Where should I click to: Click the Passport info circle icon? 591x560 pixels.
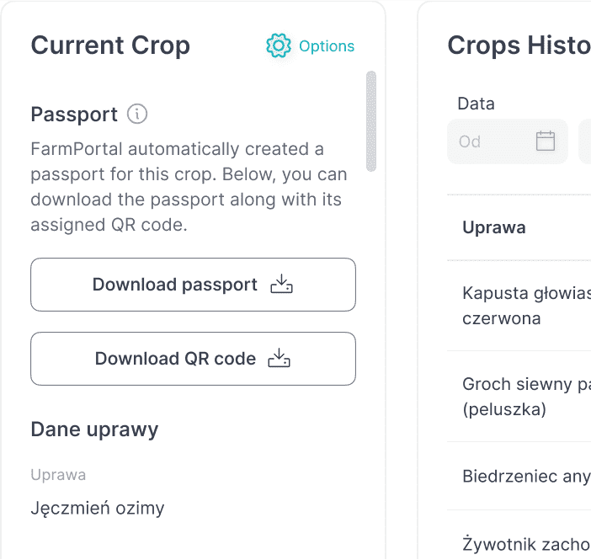point(137,114)
